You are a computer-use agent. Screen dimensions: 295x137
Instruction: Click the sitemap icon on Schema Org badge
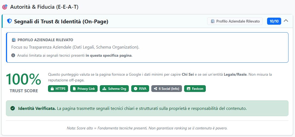[104, 89]
